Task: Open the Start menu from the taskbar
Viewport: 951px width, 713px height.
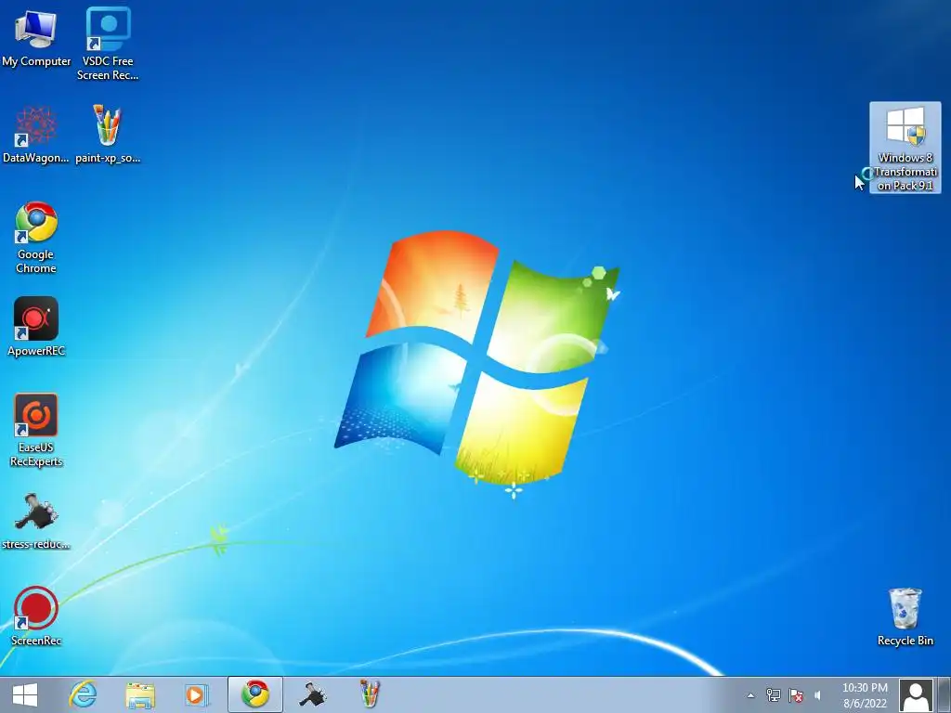Action: click(25, 694)
